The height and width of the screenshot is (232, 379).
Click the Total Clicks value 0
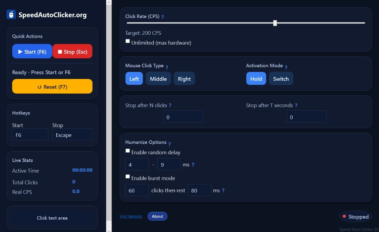(74, 182)
